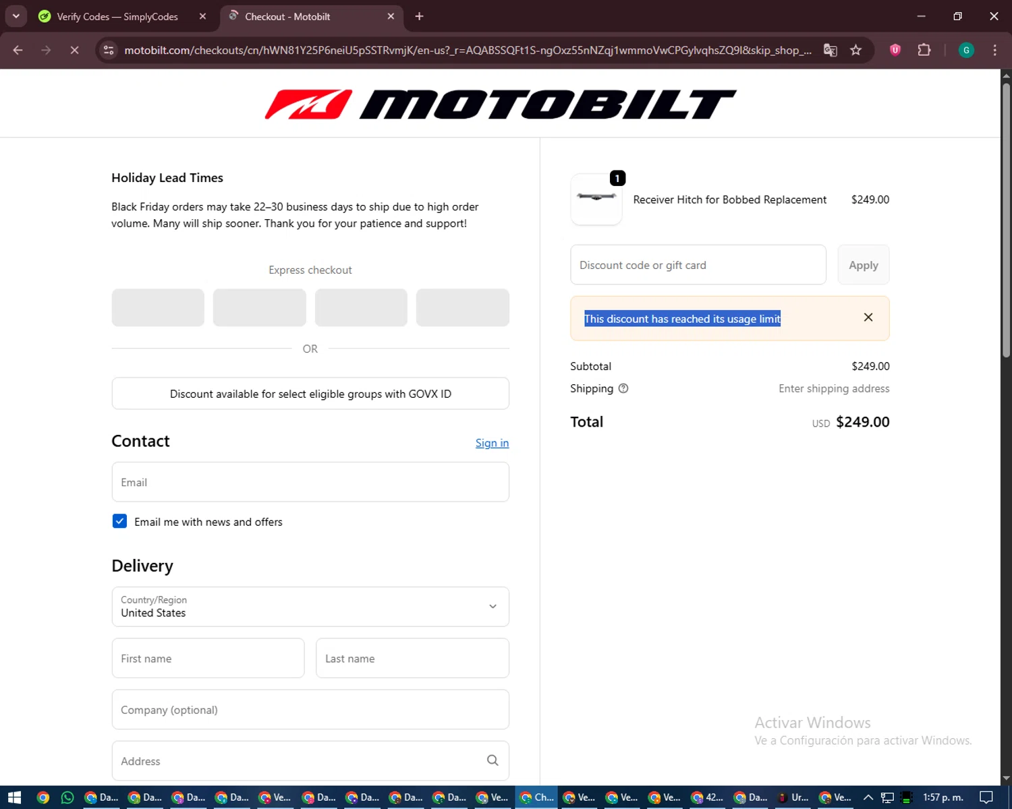Click the Receiver Hitch product thumbnail
Screen dimensions: 1012x809
[x=596, y=199]
